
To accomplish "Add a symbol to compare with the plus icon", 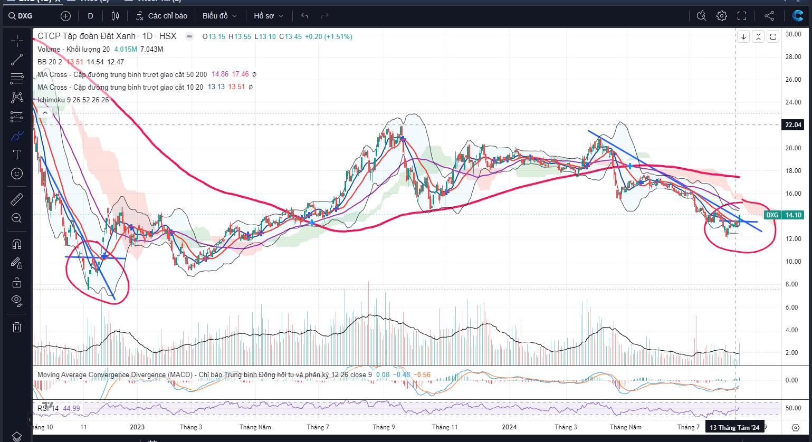I will (65, 16).
